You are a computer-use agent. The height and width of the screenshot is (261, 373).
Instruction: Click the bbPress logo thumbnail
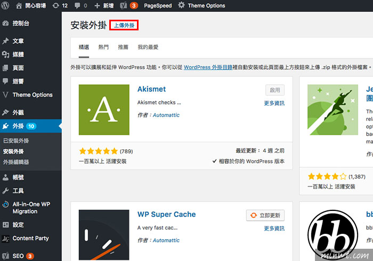click(x=333, y=235)
